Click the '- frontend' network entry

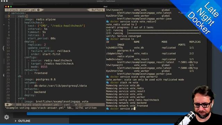point(39,73)
